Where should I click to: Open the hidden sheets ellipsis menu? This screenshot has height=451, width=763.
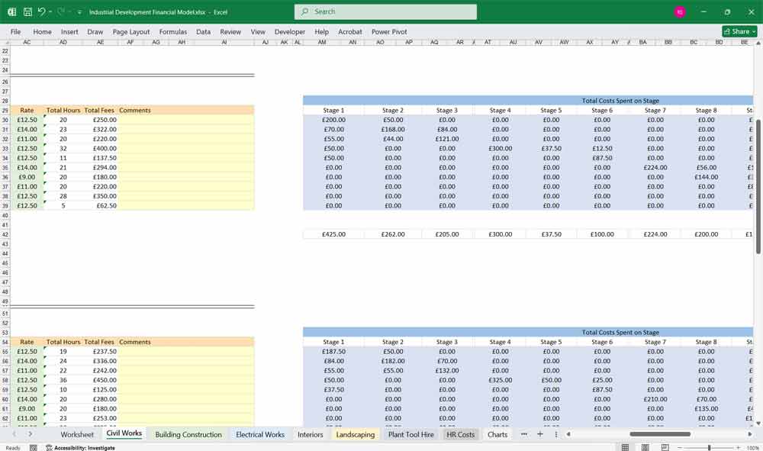click(x=523, y=434)
